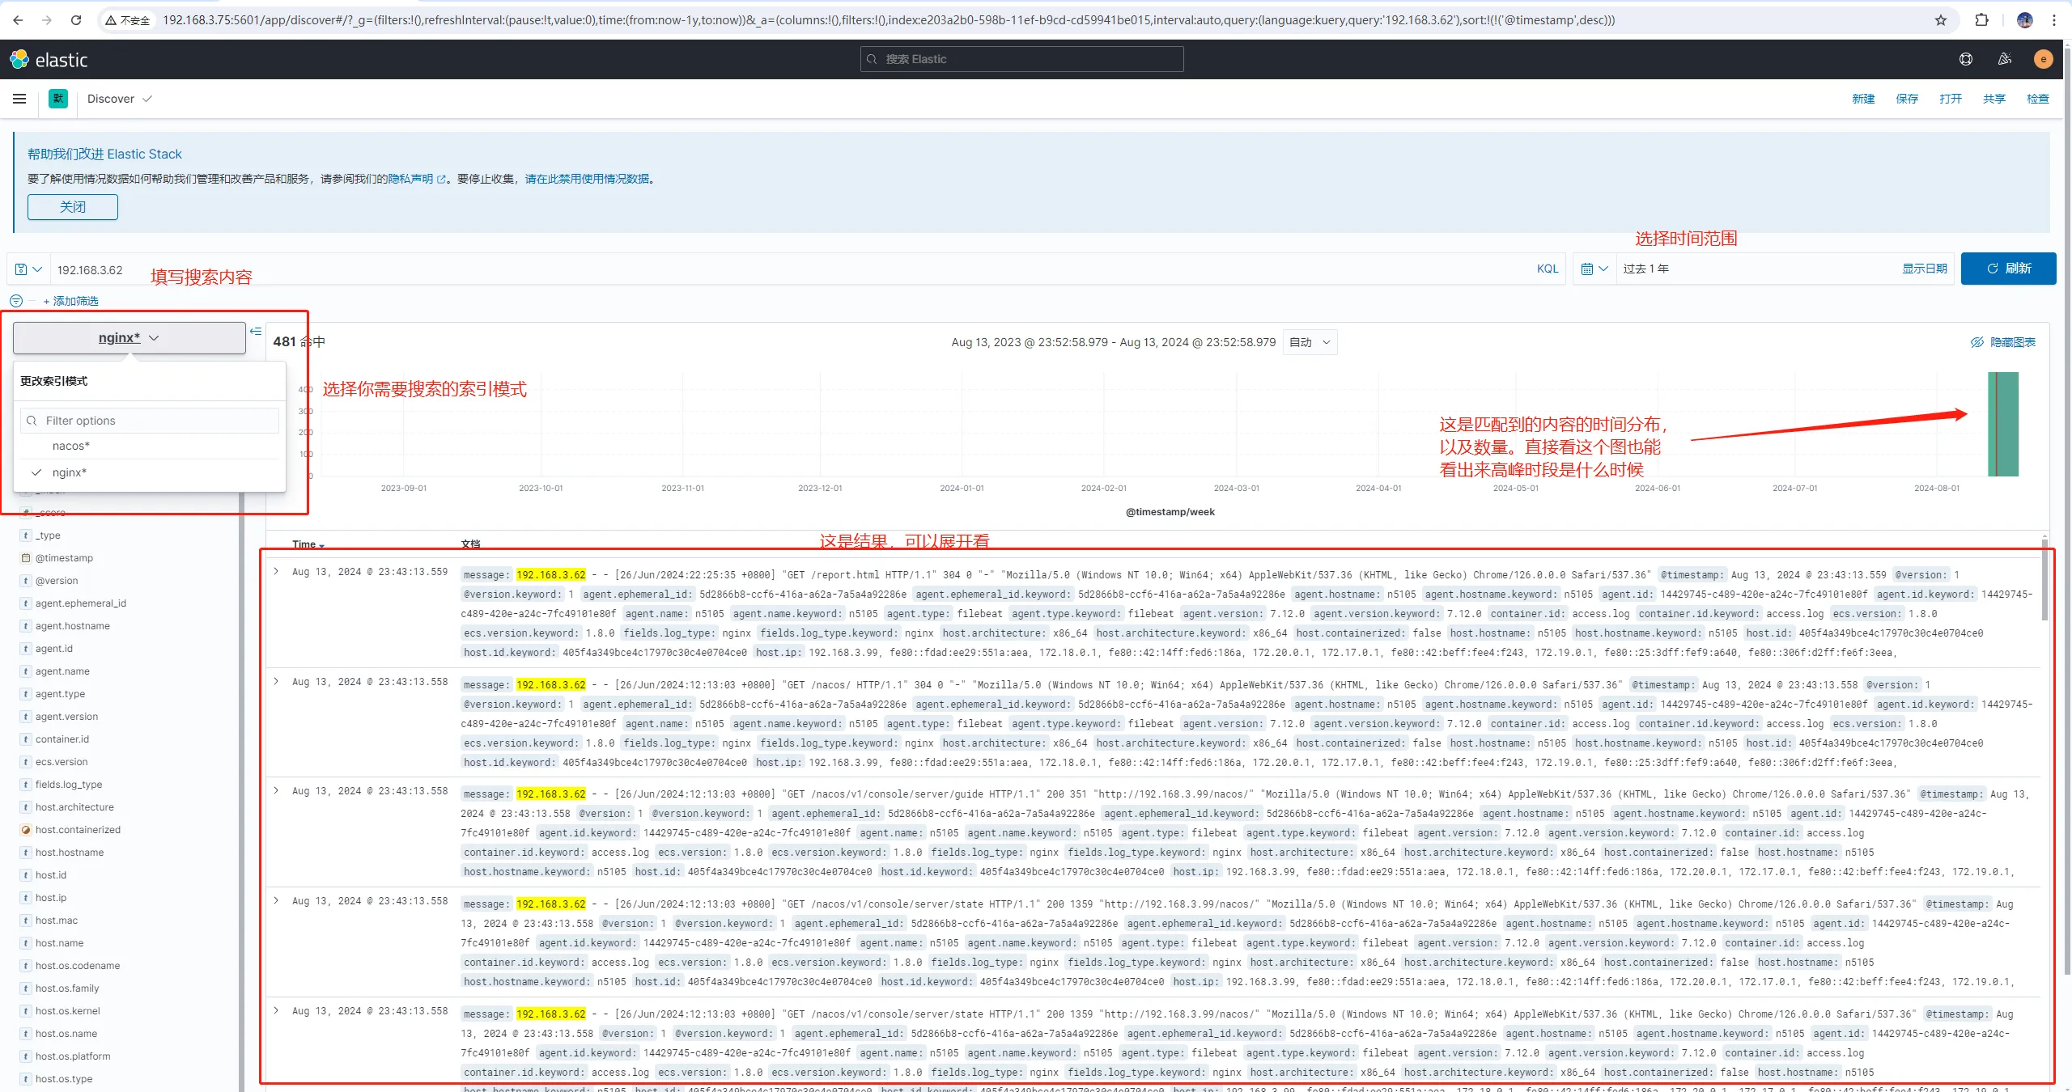Go back in the browser
This screenshot has height=1092, width=2072.
(x=18, y=20)
